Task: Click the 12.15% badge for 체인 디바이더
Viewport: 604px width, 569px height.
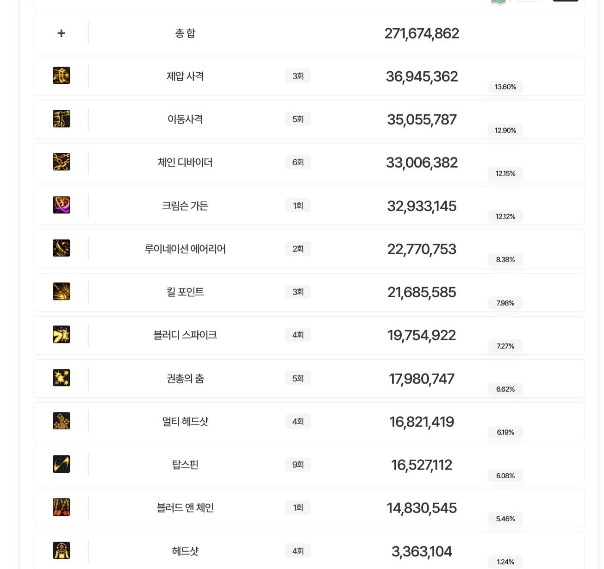Action: tap(505, 174)
